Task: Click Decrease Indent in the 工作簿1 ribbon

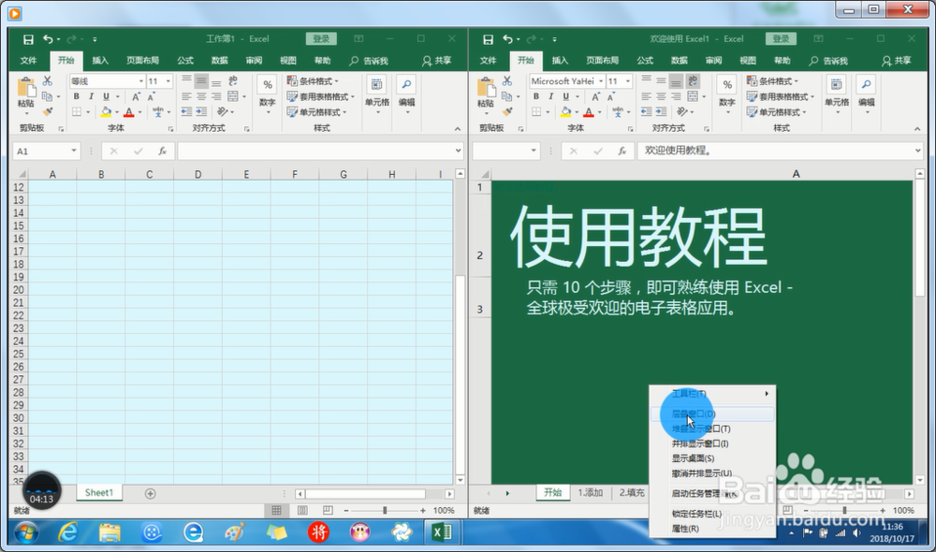Action: pyautogui.click(x=186, y=111)
